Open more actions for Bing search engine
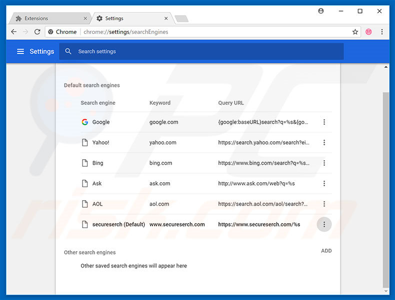 tap(324, 163)
